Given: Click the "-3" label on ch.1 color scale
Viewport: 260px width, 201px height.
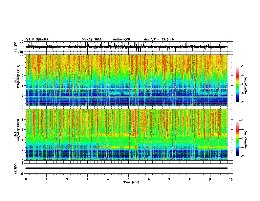Looking at the screenshot, I should click(242, 66).
